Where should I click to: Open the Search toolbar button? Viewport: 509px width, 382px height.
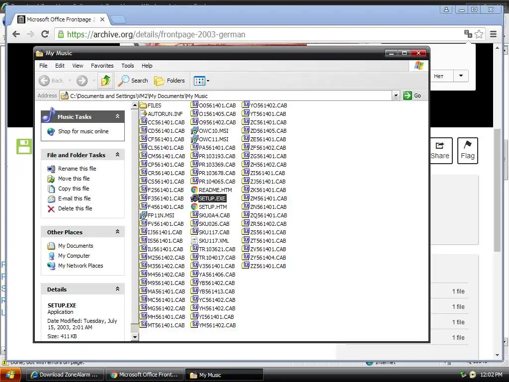point(133,81)
